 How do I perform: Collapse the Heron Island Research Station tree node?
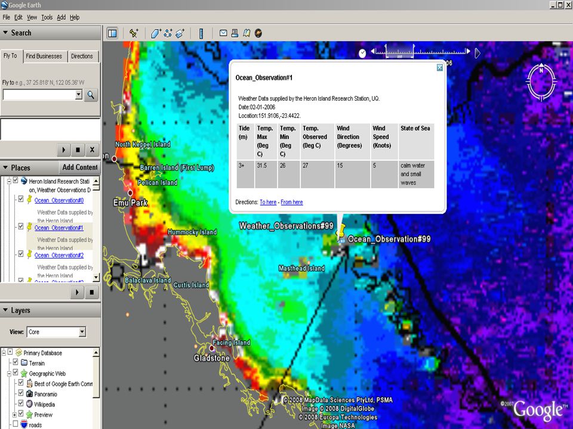click(9, 181)
